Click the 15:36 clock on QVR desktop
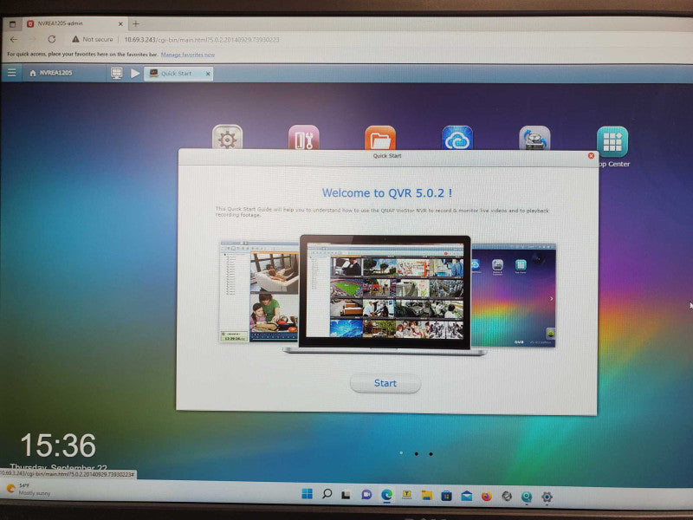 coord(58,445)
